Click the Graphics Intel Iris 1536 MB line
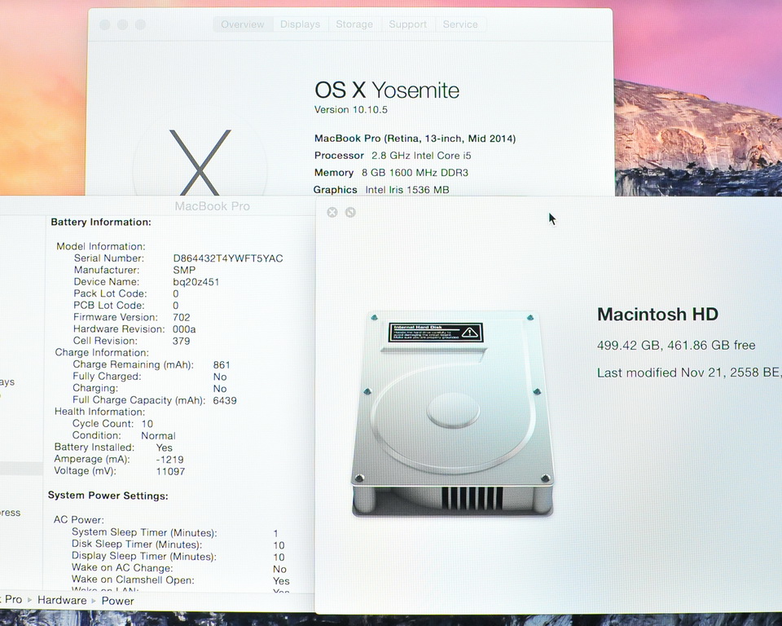The width and height of the screenshot is (782, 626). (381, 190)
